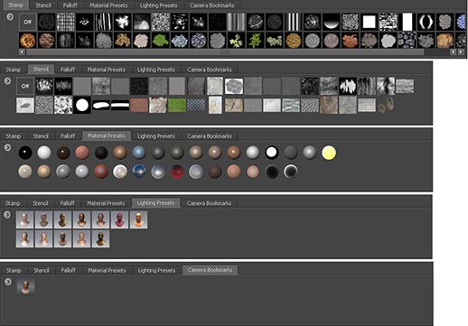Viewport: 468px width, 326px height.
Task: Choose the black material sphere with highlight
Action: (25, 153)
